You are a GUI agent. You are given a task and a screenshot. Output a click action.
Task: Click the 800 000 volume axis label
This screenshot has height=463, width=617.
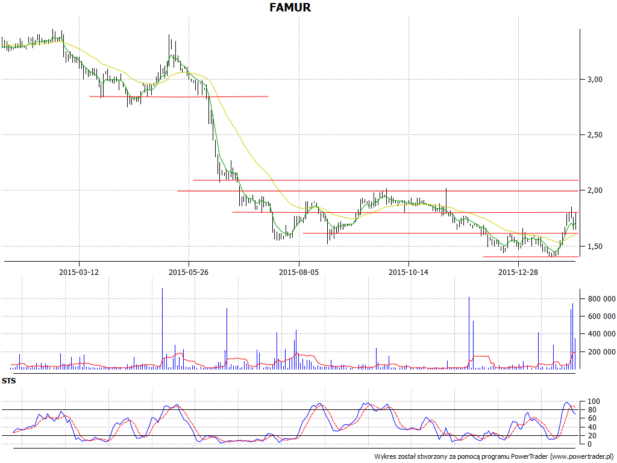[602, 299]
